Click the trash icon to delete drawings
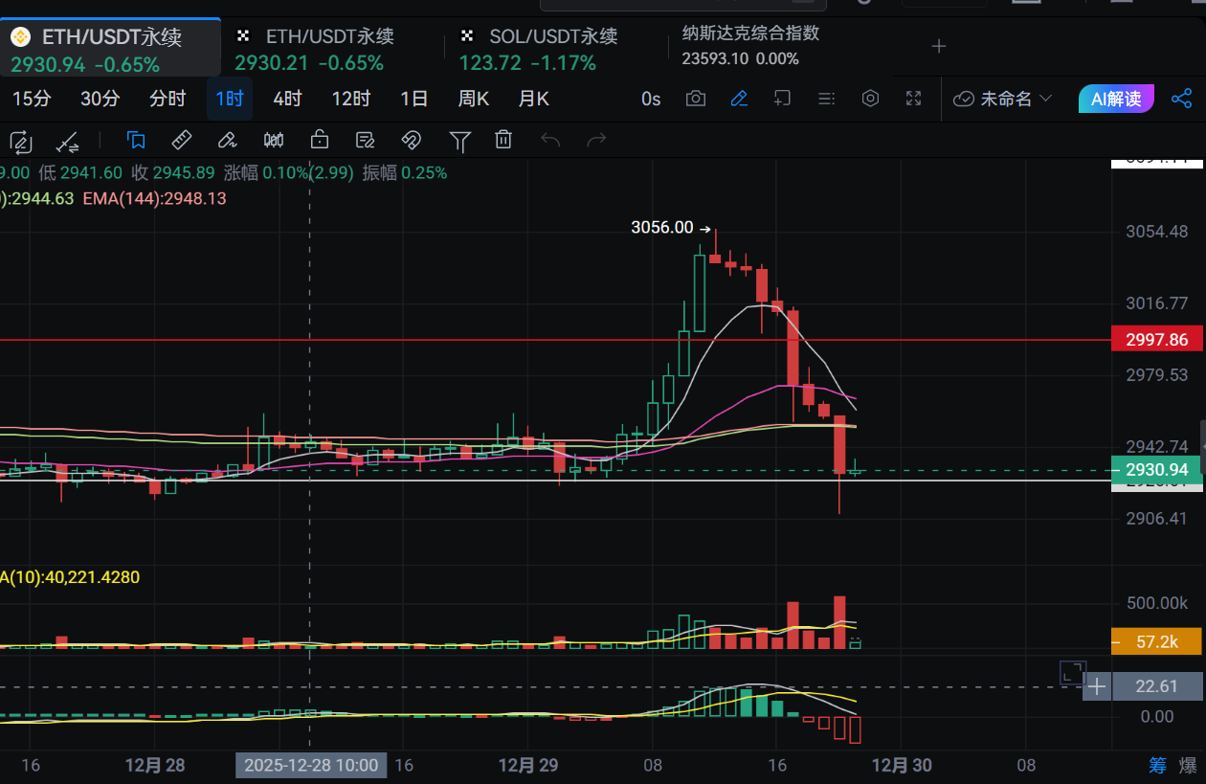The height and width of the screenshot is (784, 1206). point(503,141)
